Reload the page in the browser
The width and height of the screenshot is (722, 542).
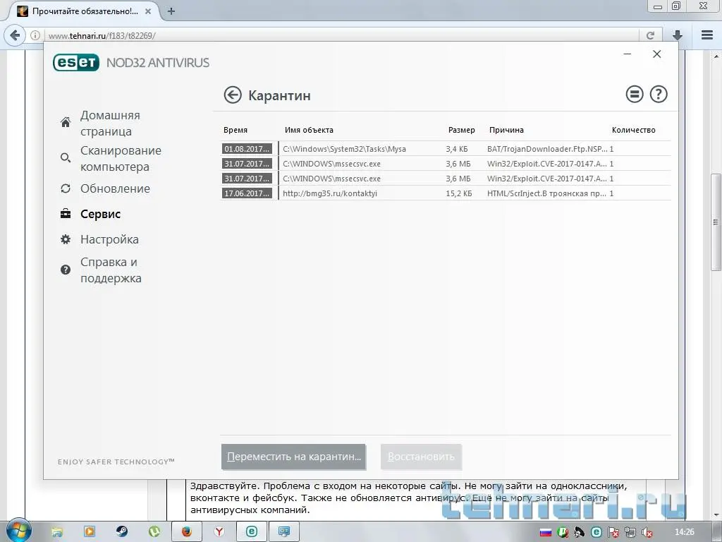650,35
